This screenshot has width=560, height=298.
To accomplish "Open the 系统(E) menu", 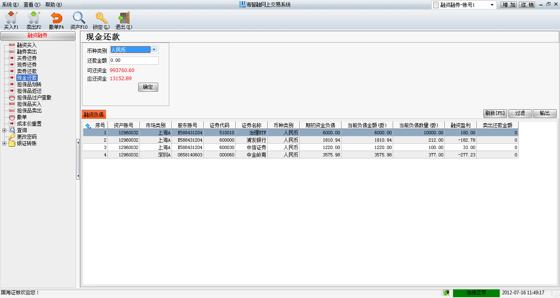I will tap(10, 5).
